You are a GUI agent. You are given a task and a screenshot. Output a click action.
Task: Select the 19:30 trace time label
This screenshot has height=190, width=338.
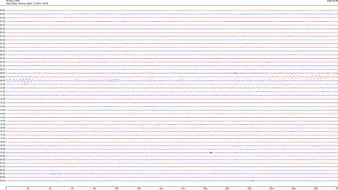pos(2,152)
